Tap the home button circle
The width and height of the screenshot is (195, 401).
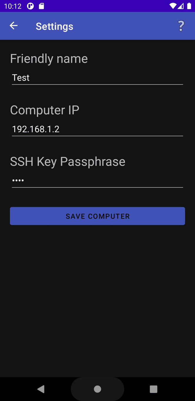[97, 389]
